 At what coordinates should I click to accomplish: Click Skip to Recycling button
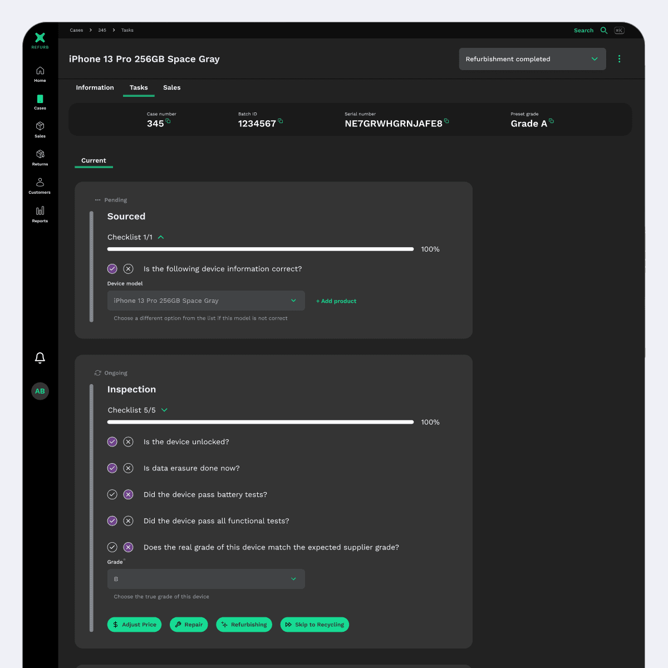coord(315,625)
